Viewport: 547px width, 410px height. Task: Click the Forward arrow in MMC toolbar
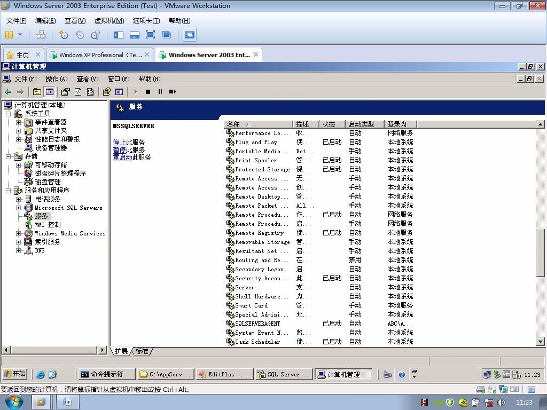20,92
